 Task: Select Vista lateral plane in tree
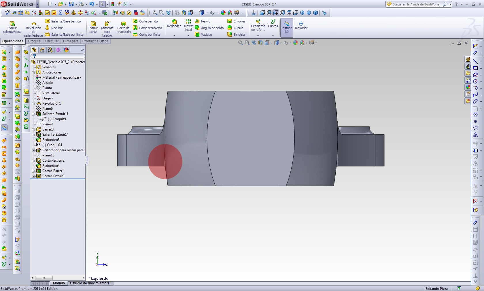tap(48, 93)
